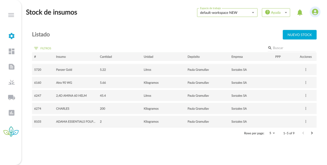Go to the dashboard grid icon
Viewport: 327px width, 165px height.
11,51
